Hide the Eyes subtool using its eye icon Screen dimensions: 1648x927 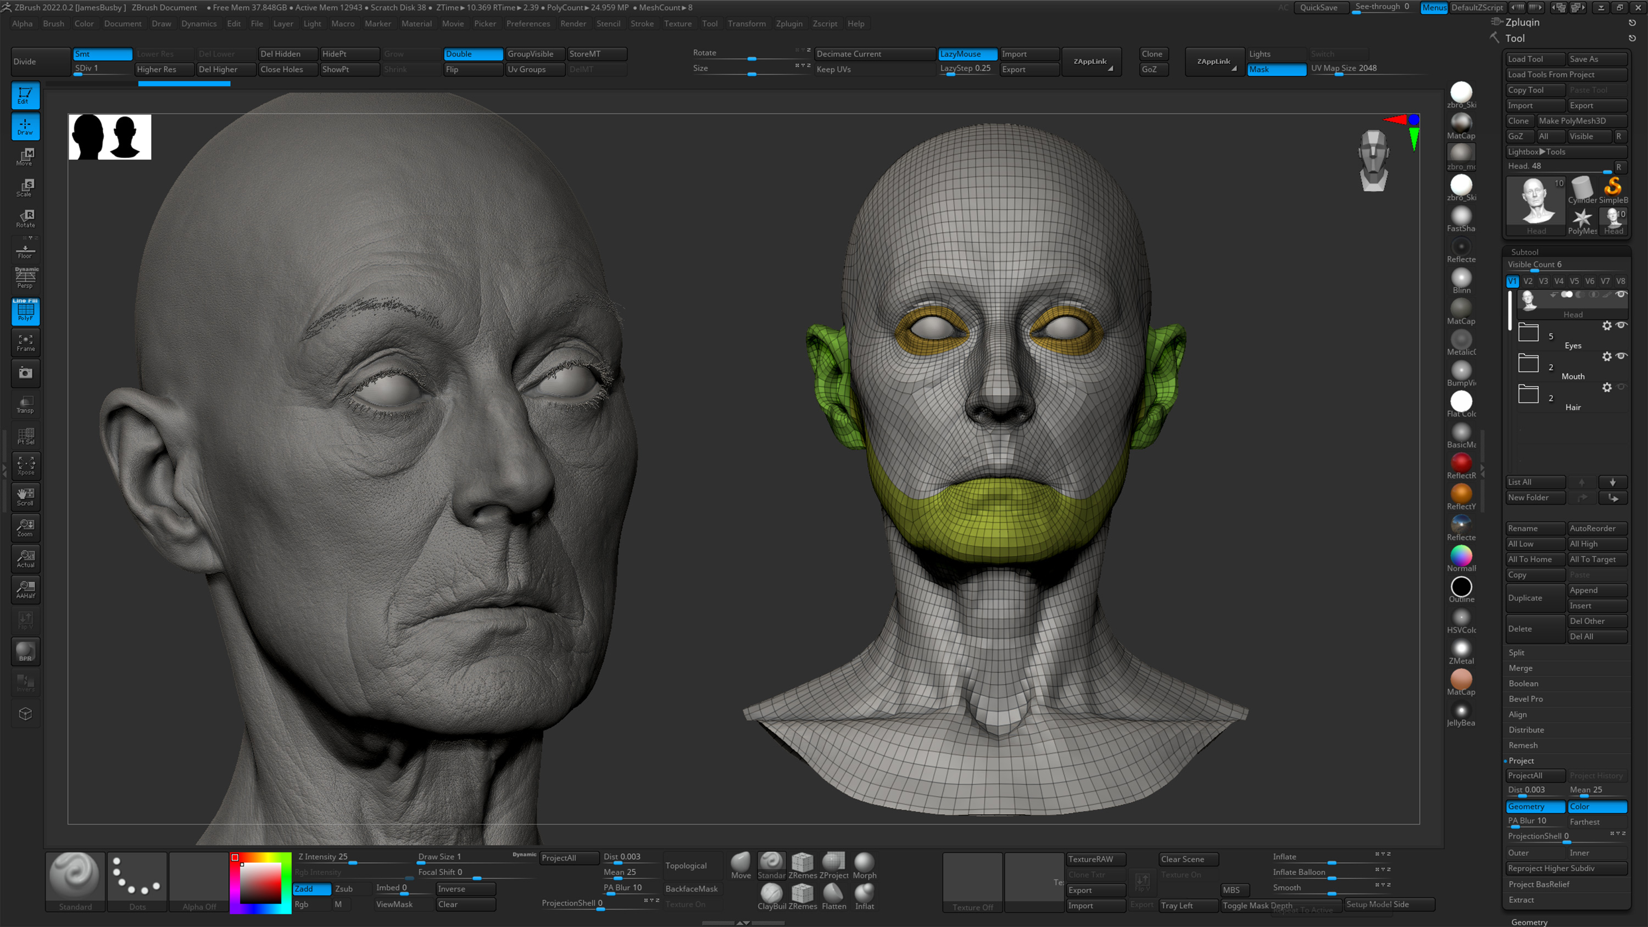pyautogui.click(x=1621, y=326)
